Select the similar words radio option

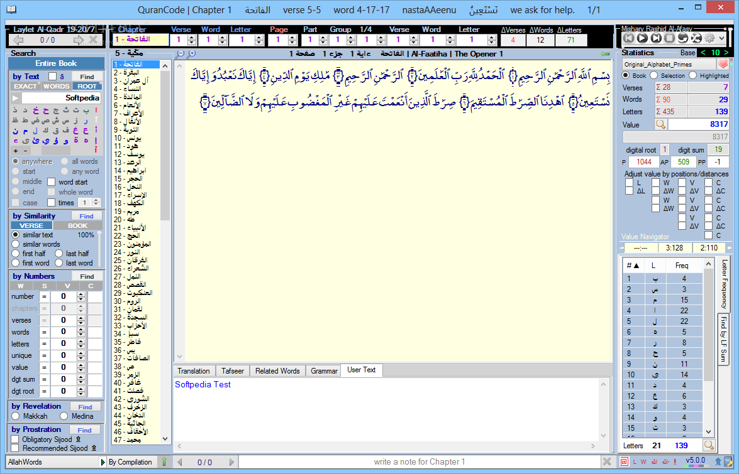[16, 244]
